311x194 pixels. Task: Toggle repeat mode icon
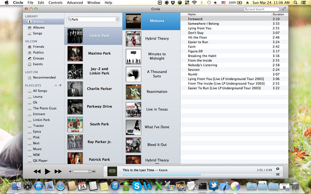[278, 169]
